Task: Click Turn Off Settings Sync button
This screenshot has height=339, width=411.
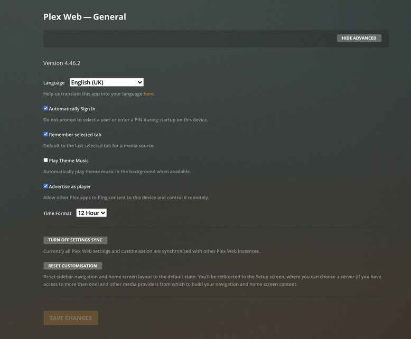Action: tap(75, 240)
